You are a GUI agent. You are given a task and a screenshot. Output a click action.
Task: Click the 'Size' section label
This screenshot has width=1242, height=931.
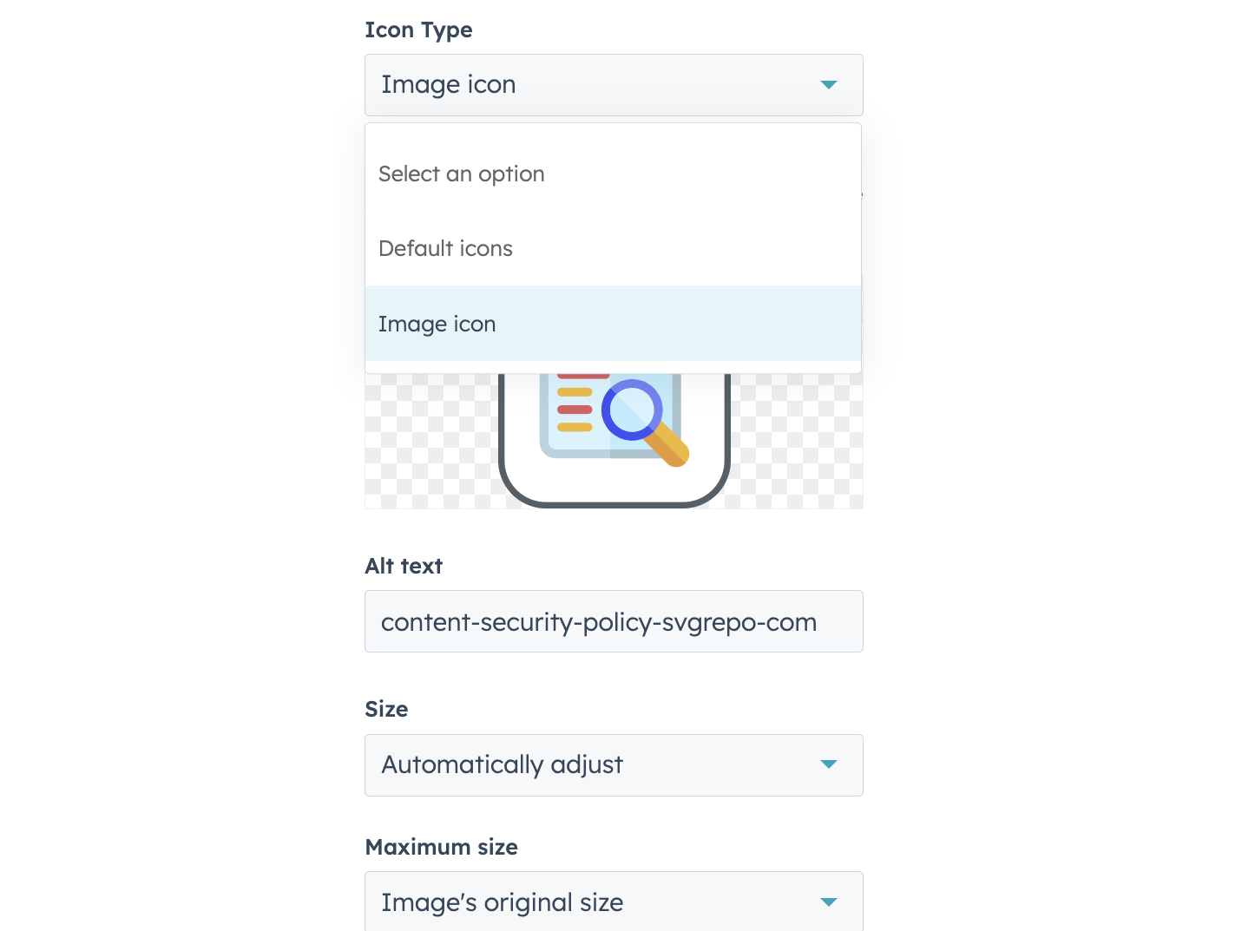386,709
